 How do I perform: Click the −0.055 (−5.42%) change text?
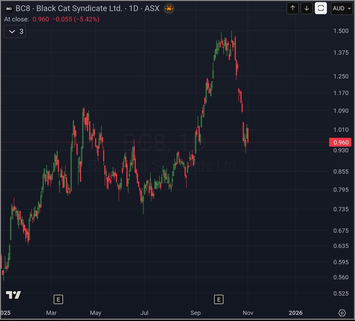pyautogui.click(x=76, y=19)
